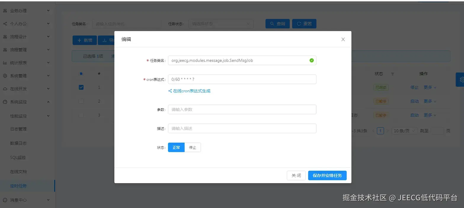Image resolution: width=464 pixels, height=208 pixels.
Task: Click 启动 action in row 3
Action: pos(415,115)
